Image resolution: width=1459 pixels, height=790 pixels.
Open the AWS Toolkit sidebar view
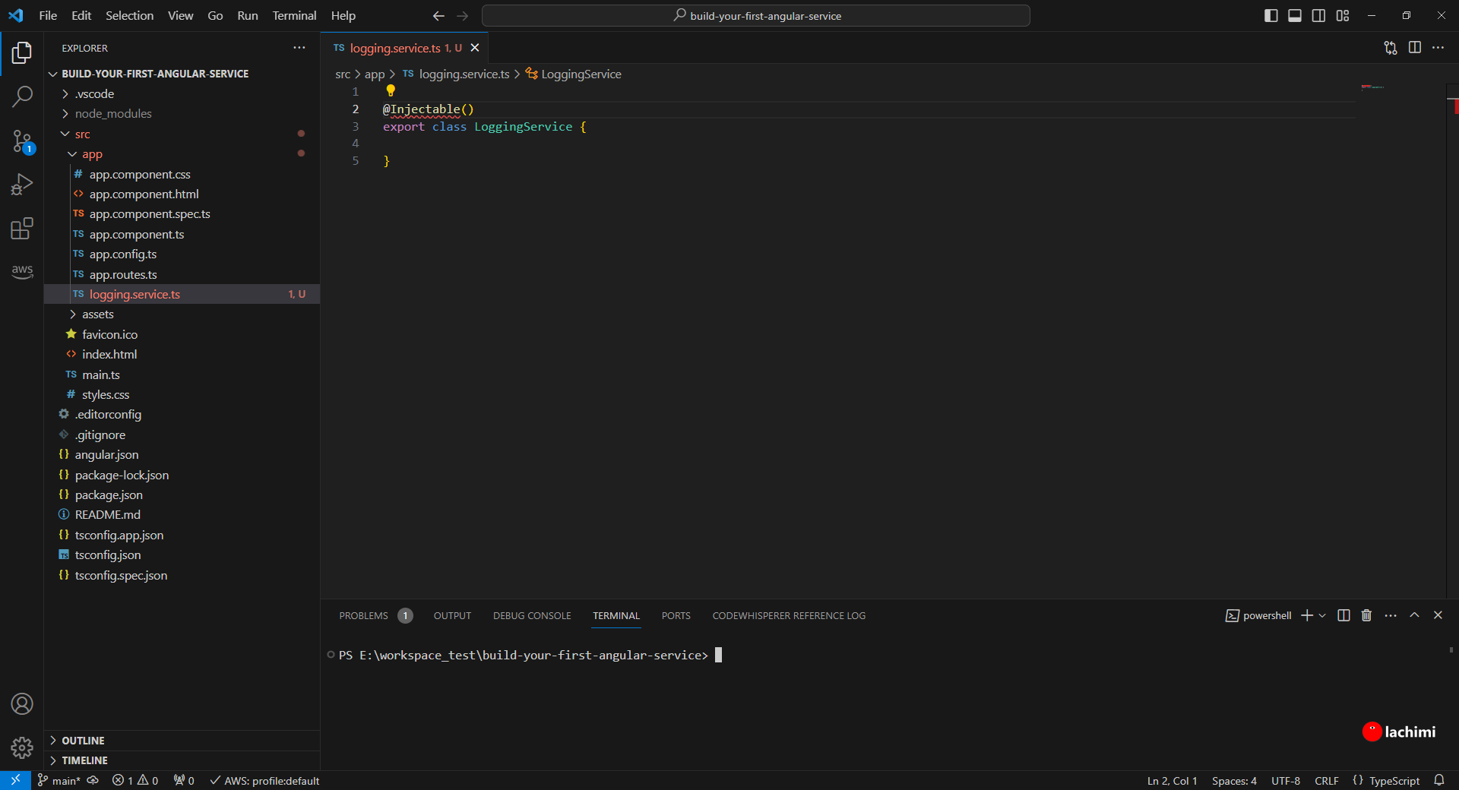pyautogui.click(x=22, y=272)
